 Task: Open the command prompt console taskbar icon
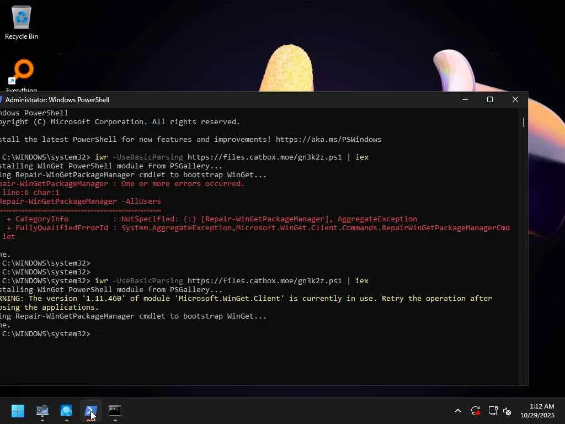click(115, 411)
